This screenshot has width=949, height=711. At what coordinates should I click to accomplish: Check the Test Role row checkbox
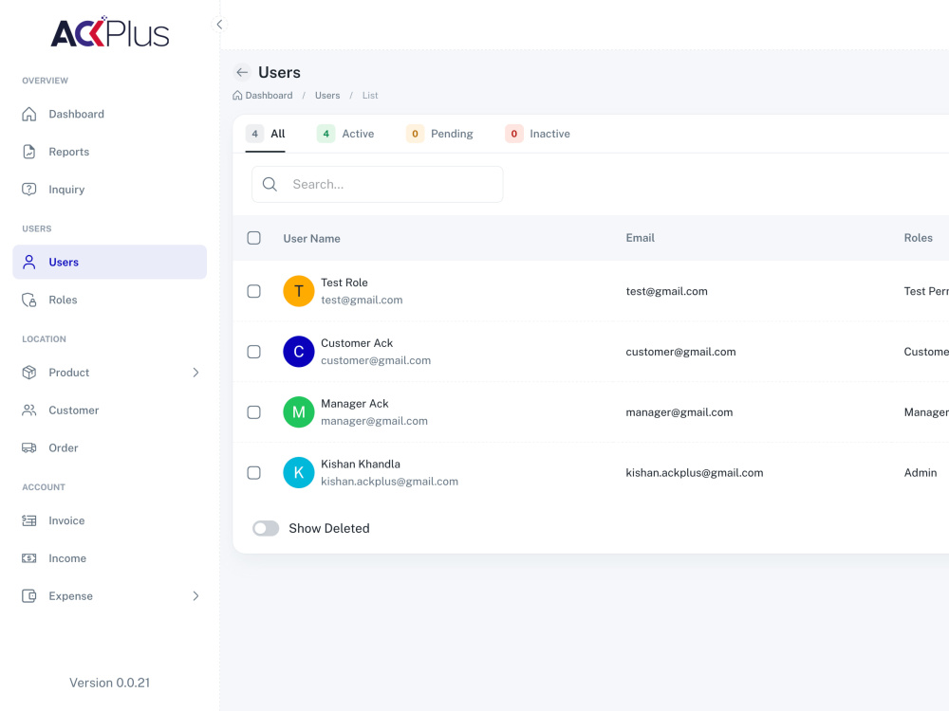click(x=254, y=291)
